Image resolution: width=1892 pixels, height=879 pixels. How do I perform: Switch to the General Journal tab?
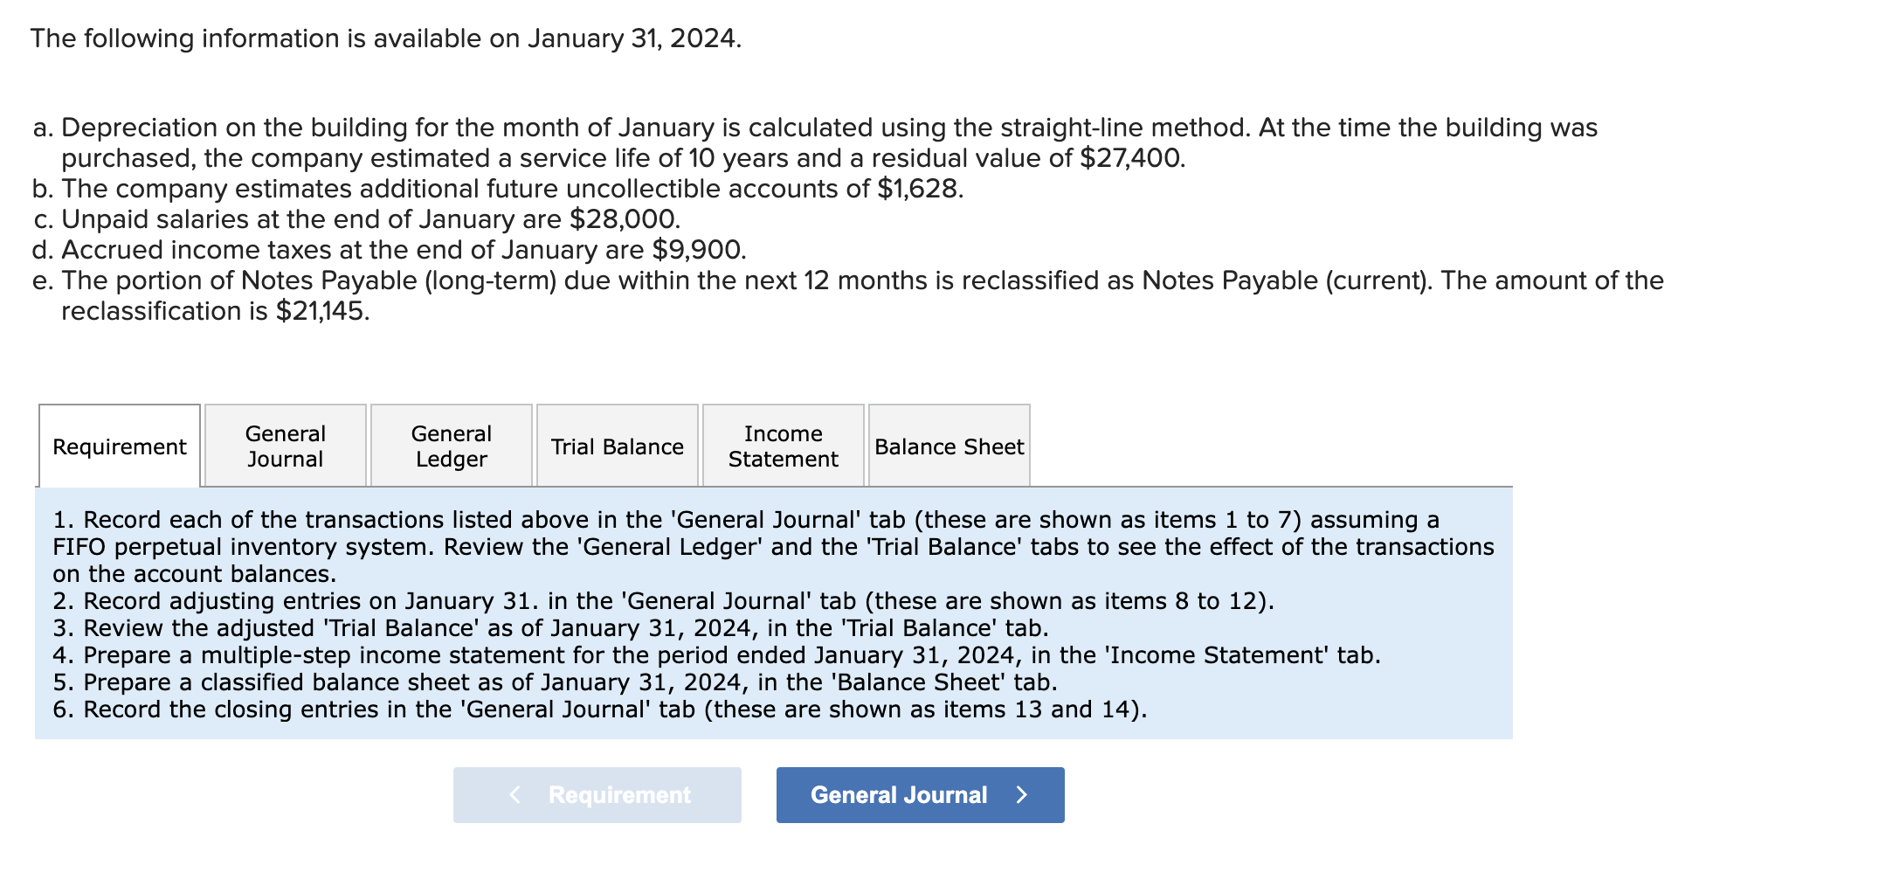285,446
